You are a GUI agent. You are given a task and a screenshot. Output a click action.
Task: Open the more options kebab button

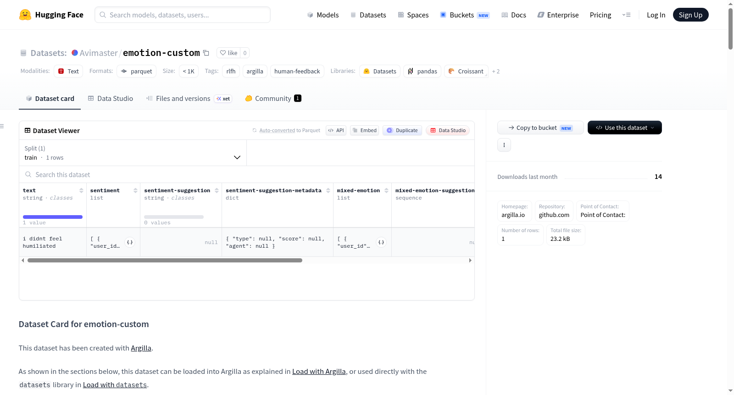(504, 145)
